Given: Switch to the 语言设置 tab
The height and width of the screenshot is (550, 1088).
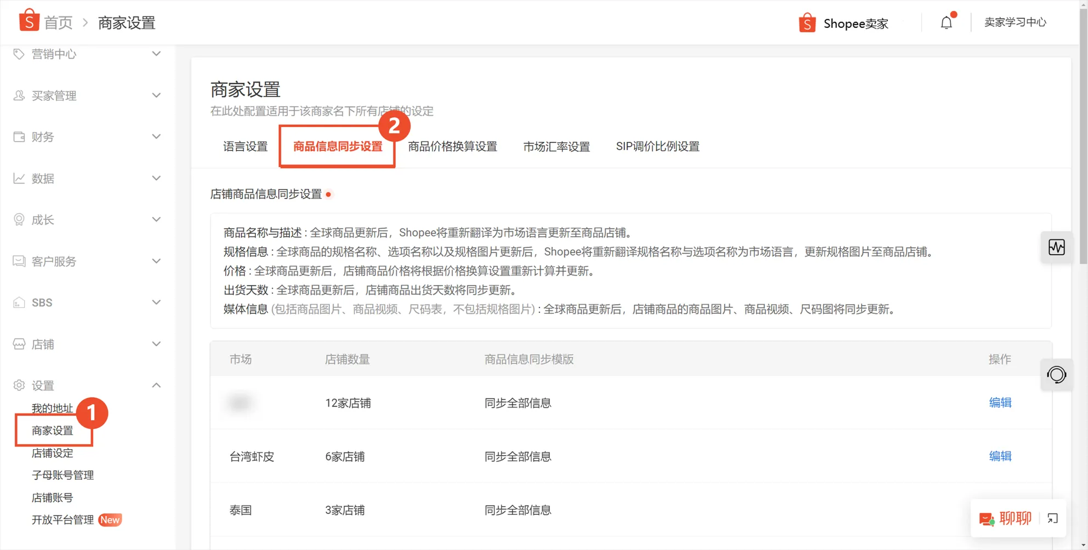Looking at the screenshot, I should point(244,146).
